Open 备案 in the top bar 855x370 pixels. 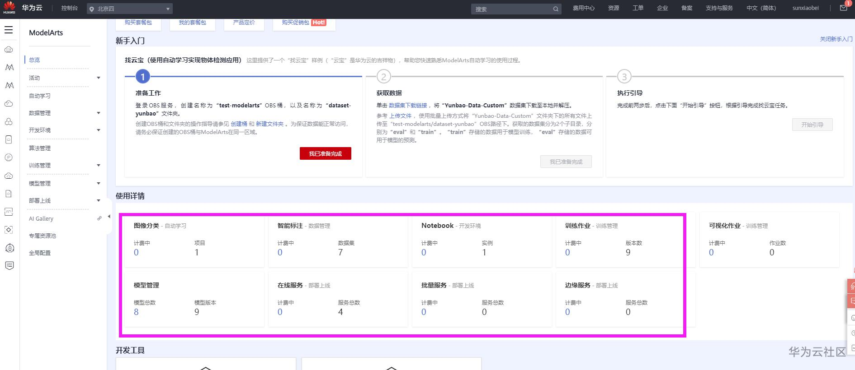[x=687, y=8]
